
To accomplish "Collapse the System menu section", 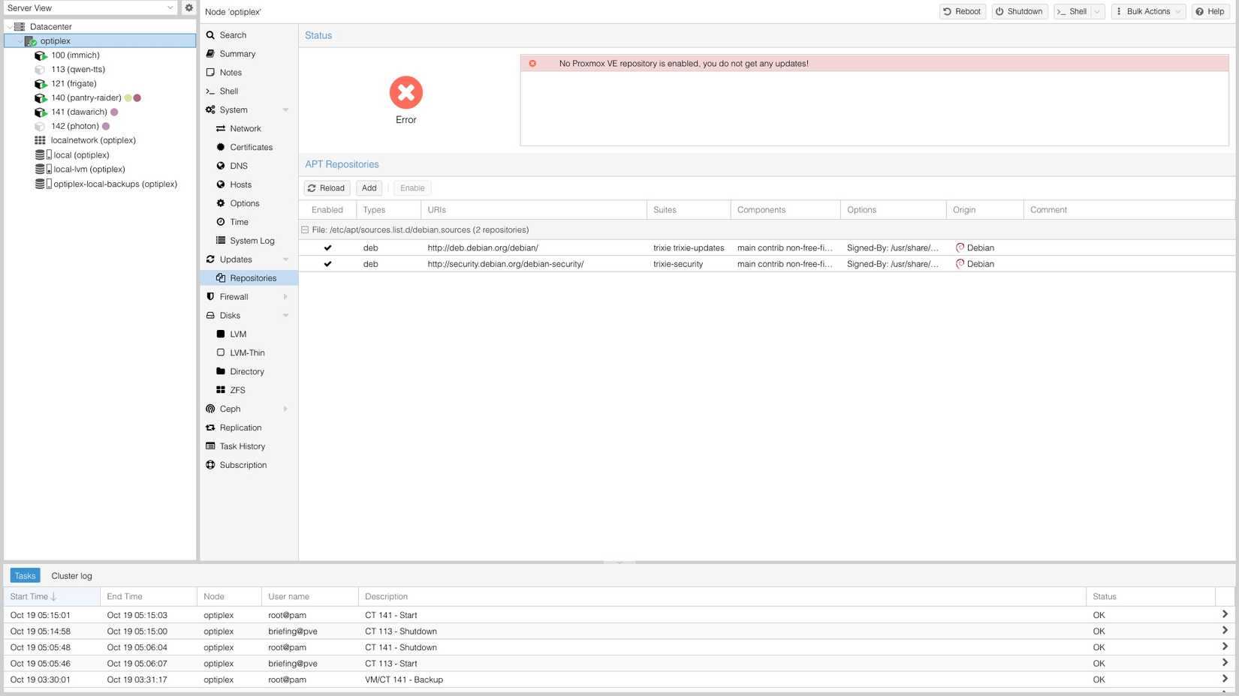I will coord(285,110).
